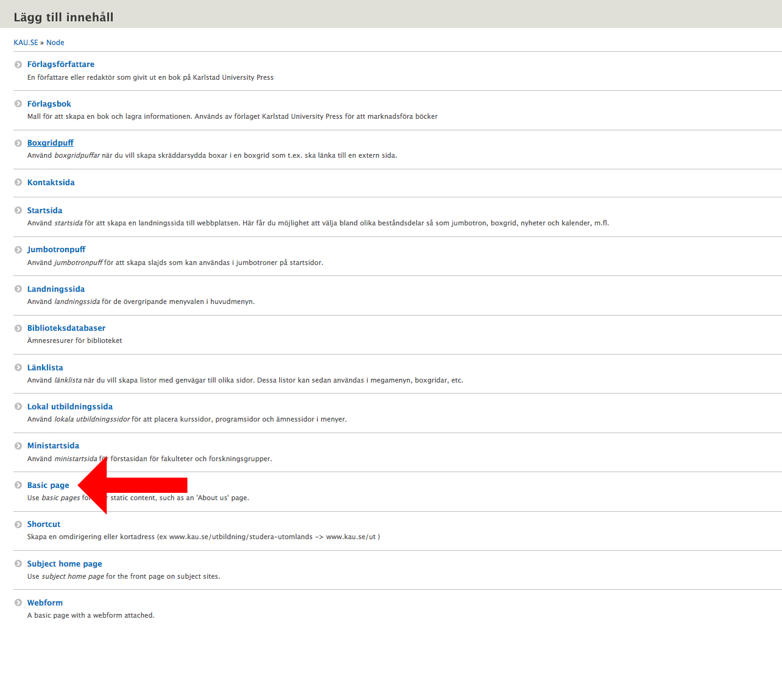Click the description 'A basic page with a webform attached.'
This screenshot has height=675, width=782.
tap(91, 615)
